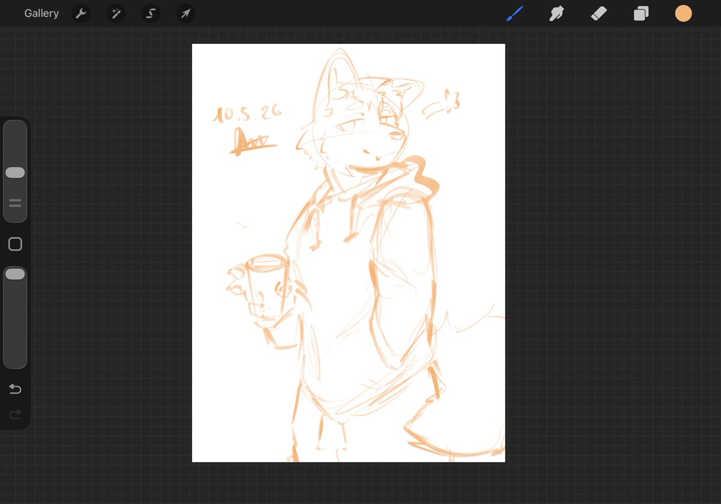
Task: Open the Layers panel
Action: (x=641, y=13)
